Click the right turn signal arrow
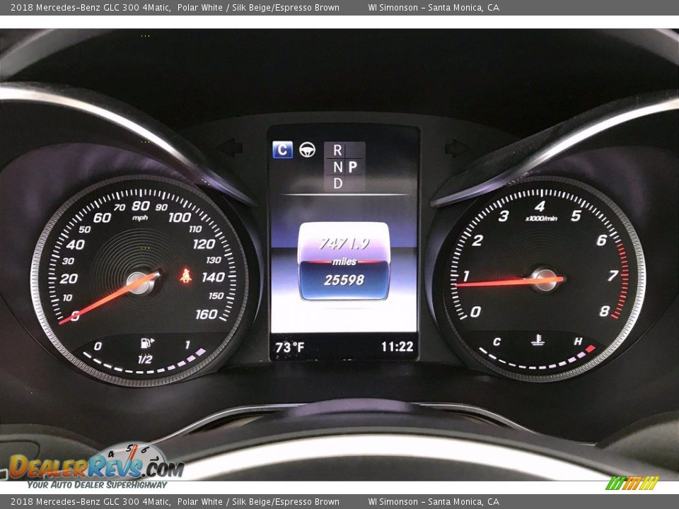The width and height of the screenshot is (679, 509). coord(456,148)
